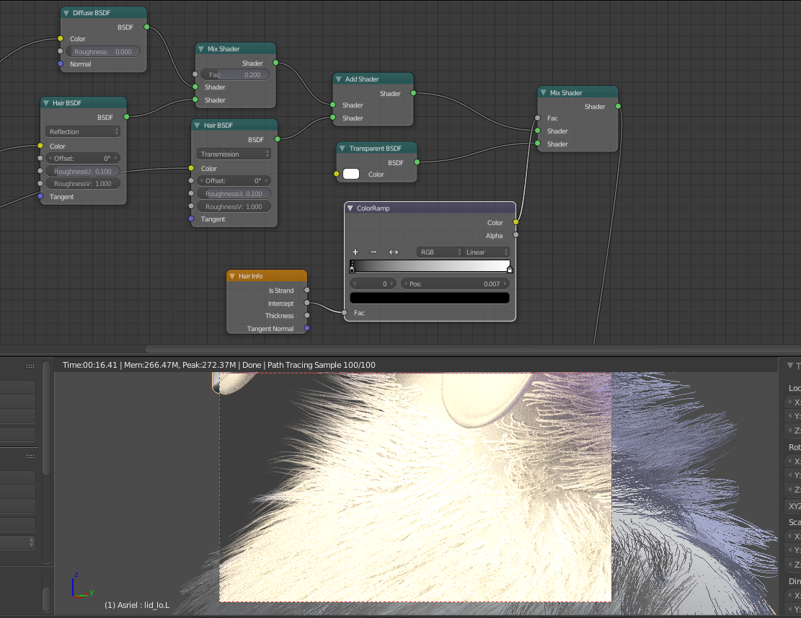Open the Reflection dropdown on the Hair BSDF node

pos(83,131)
